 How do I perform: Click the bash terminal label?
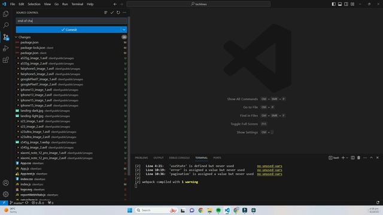(x=334, y=158)
